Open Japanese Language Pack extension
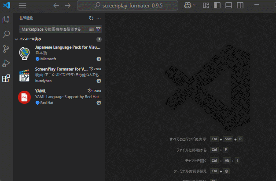Screen dimensions: 276x181 (x=60, y=53)
